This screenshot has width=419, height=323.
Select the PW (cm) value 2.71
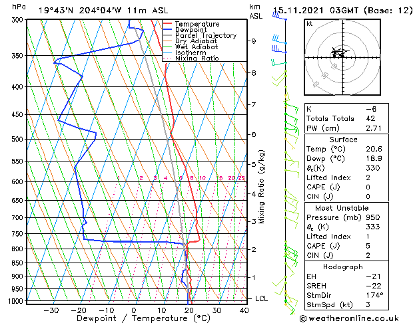point(374,128)
